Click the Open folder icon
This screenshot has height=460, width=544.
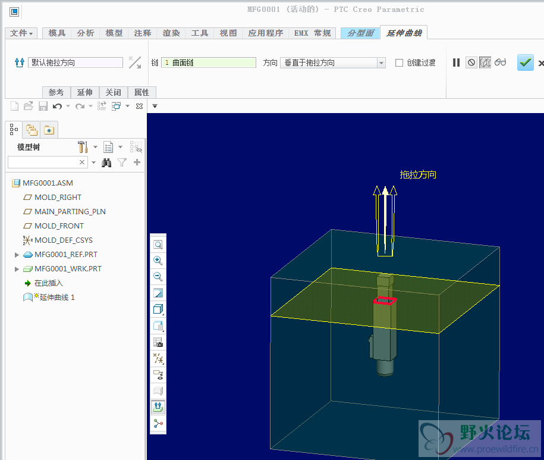29,106
